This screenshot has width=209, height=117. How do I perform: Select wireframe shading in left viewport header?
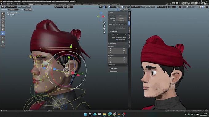coord(120,7)
